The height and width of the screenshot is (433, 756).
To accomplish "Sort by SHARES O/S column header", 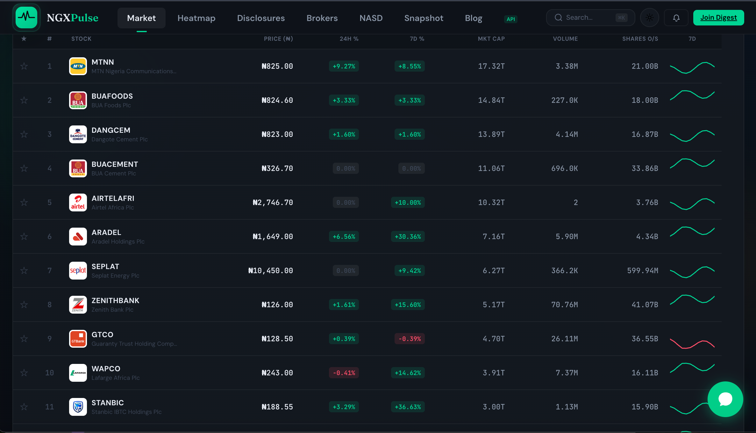I will (x=640, y=39).
